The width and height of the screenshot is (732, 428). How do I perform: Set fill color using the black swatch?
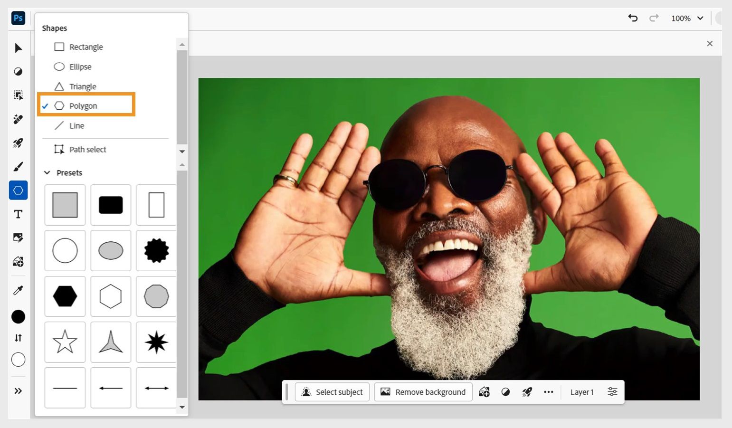18,316
